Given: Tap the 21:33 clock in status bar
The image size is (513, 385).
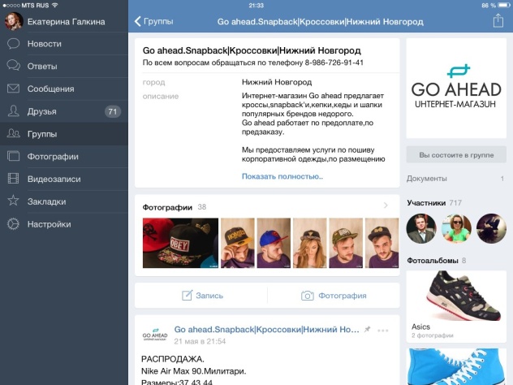Looking at the screenshot, I should [256, 5].
